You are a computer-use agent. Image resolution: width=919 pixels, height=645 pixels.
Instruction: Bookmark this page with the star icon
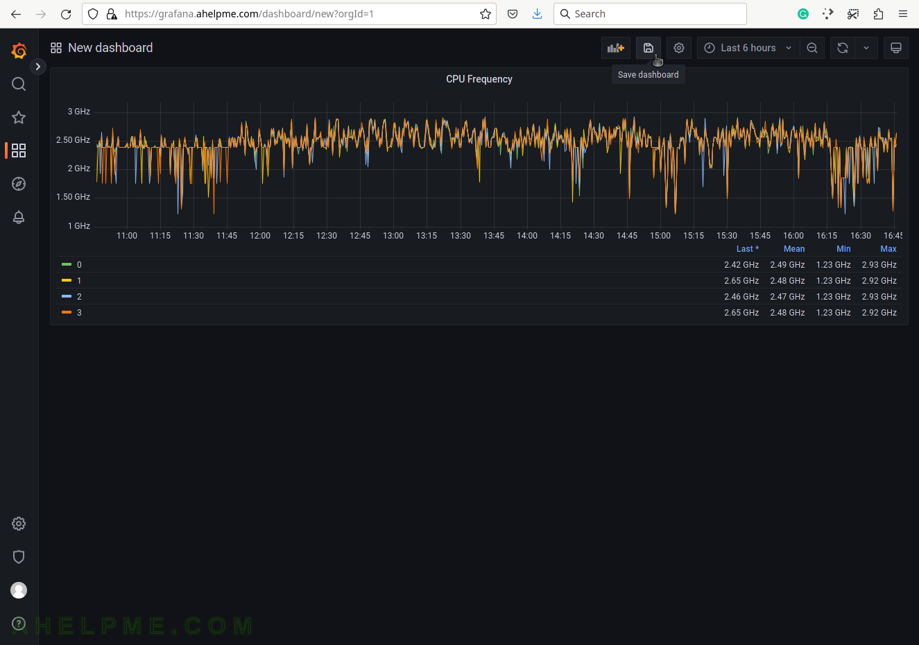486,14
